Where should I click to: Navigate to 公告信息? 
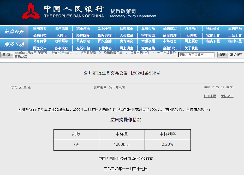[83, 41]
